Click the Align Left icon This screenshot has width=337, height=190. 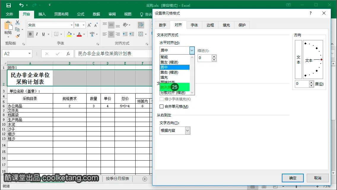tap(105, 34)
